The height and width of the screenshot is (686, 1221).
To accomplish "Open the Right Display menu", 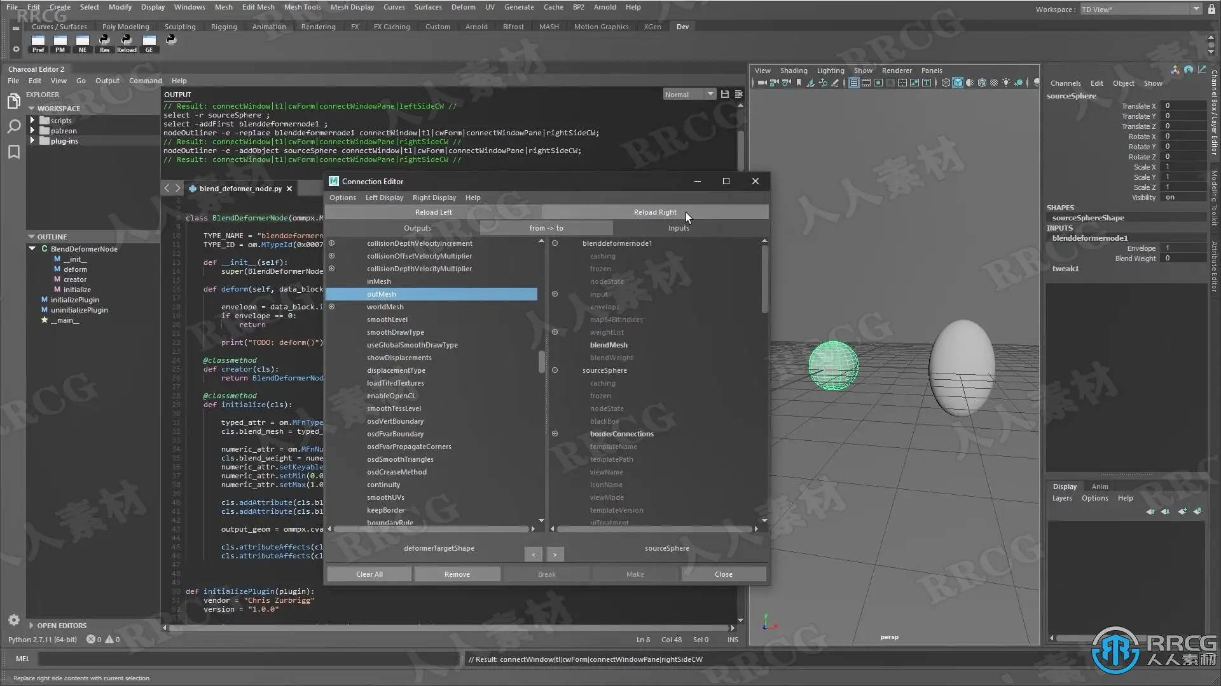I will click(434, 198).
